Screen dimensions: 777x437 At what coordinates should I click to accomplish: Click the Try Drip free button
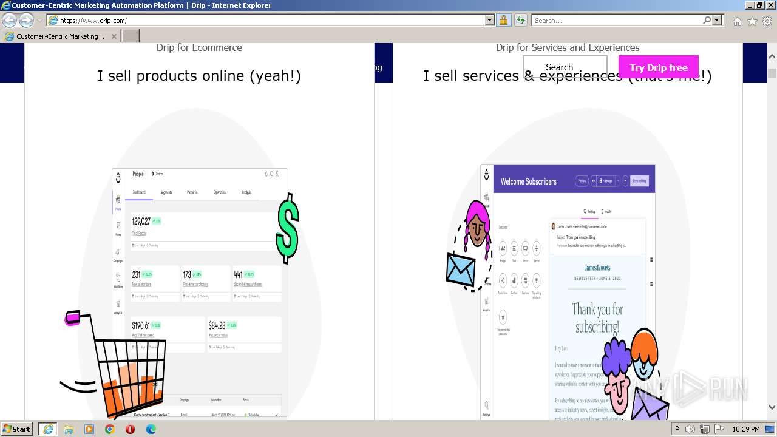pyautogui.click(x=659, y=67)
